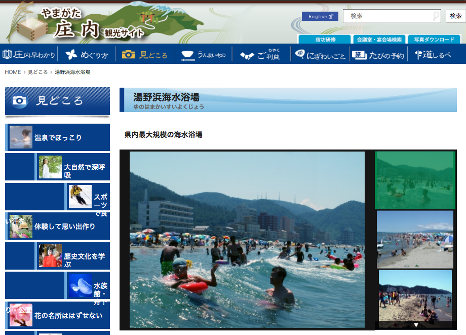The image size is (466, 335).
Task: Click the book icon beside 庄内早わかり
Action: pos(7,54)
